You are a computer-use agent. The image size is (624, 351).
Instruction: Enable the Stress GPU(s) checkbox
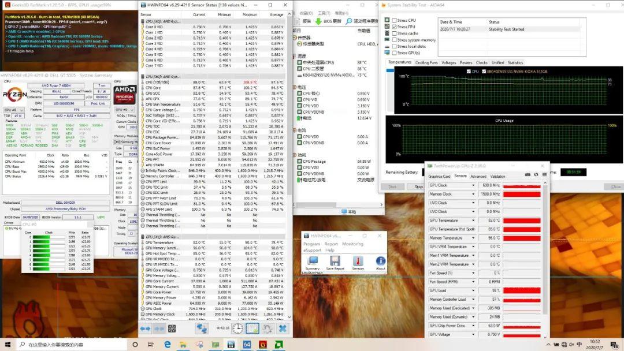tap(395, 53)
